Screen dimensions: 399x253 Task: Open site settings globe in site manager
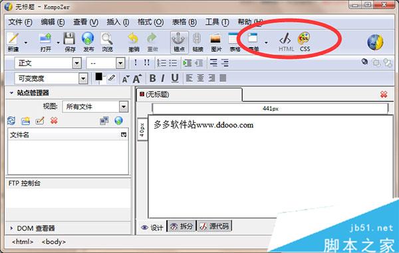click(118, 121)
